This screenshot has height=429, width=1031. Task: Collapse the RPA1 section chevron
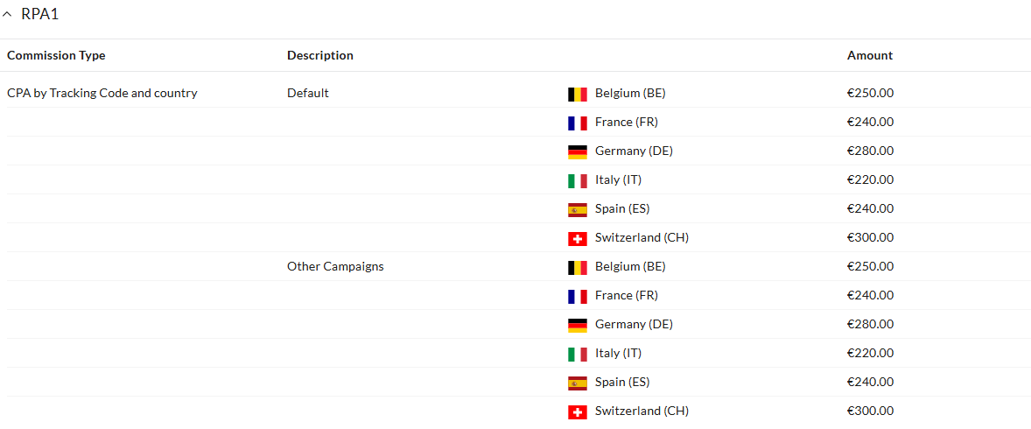point(8,15)
